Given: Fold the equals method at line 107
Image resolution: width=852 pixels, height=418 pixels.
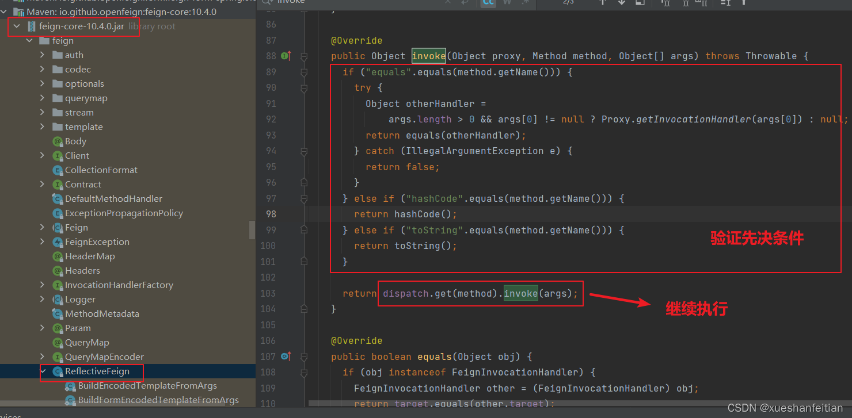Looking at the screenshot, I should tap(304, 356).
